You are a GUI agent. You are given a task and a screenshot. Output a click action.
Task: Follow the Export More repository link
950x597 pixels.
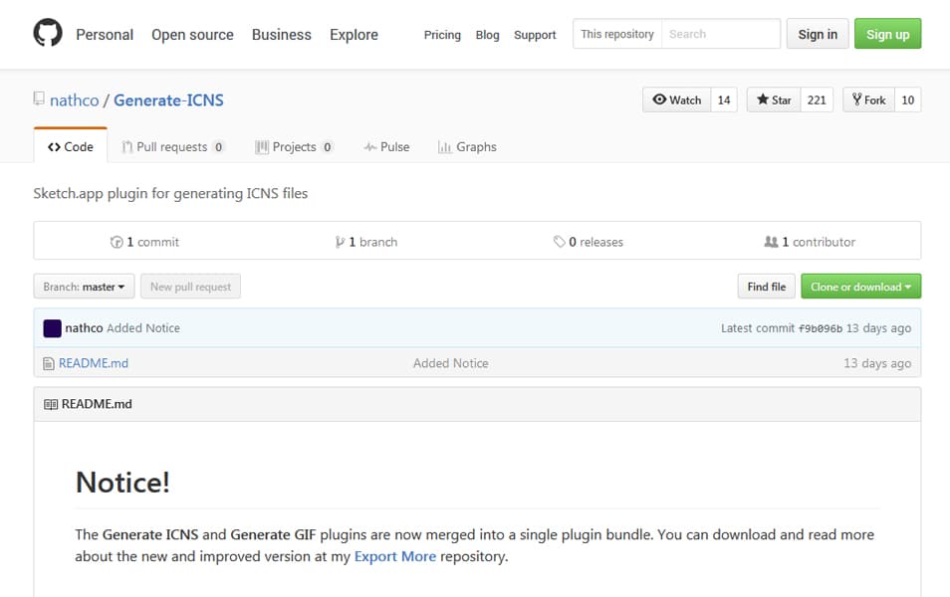point(395,556)
